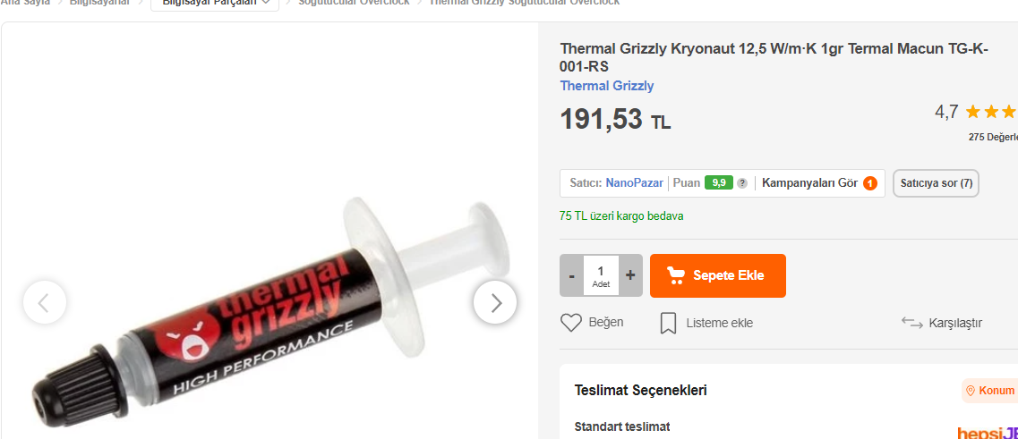Click the compare arrows icon beside Karşılaştır

pyautogui.click(x=912, y=322)
